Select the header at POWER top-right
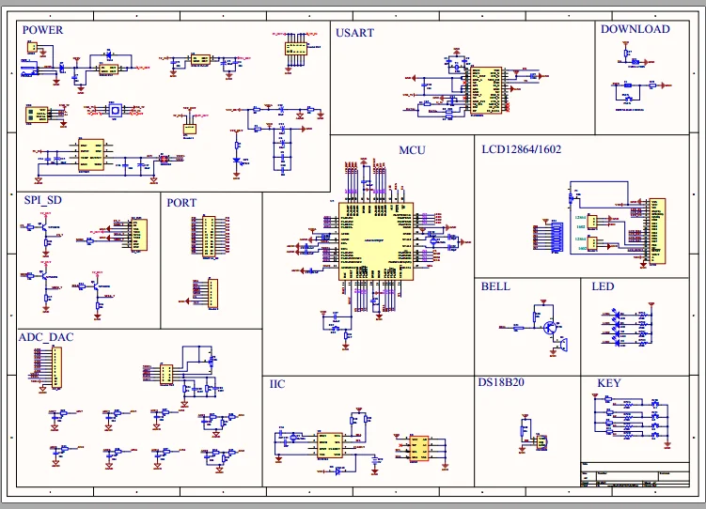This screenshot has height=509, width=706. point(295,49)
